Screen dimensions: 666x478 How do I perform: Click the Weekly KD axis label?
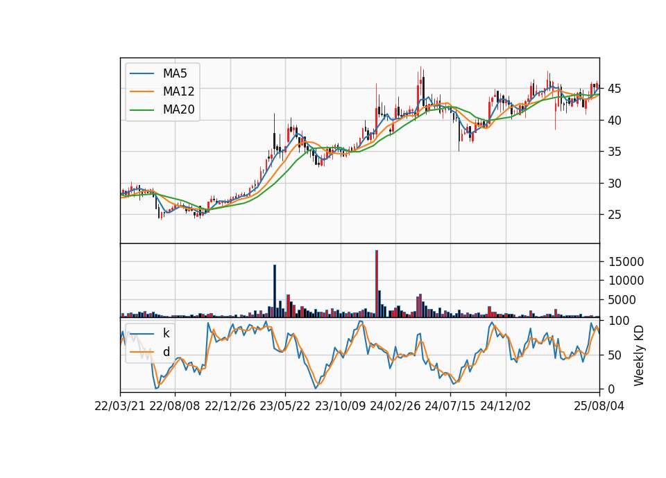(639, 356)
